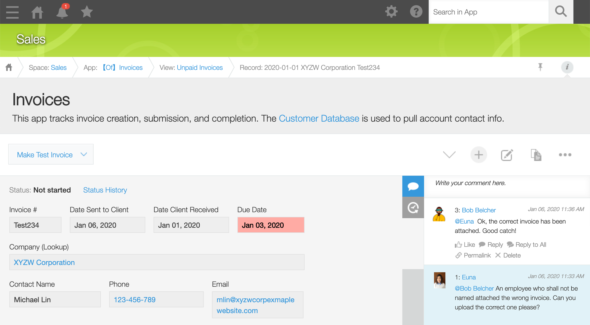Like Bob Belcher's comment
Image resolution: width=590 pixels, height=325 pixels.
click(x=465, y=245)
